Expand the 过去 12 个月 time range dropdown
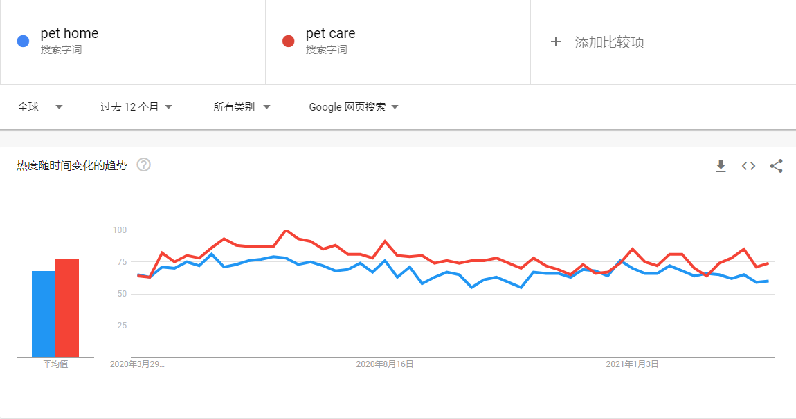This screenshot has width=796, height=419. click(x=135, y=106)
